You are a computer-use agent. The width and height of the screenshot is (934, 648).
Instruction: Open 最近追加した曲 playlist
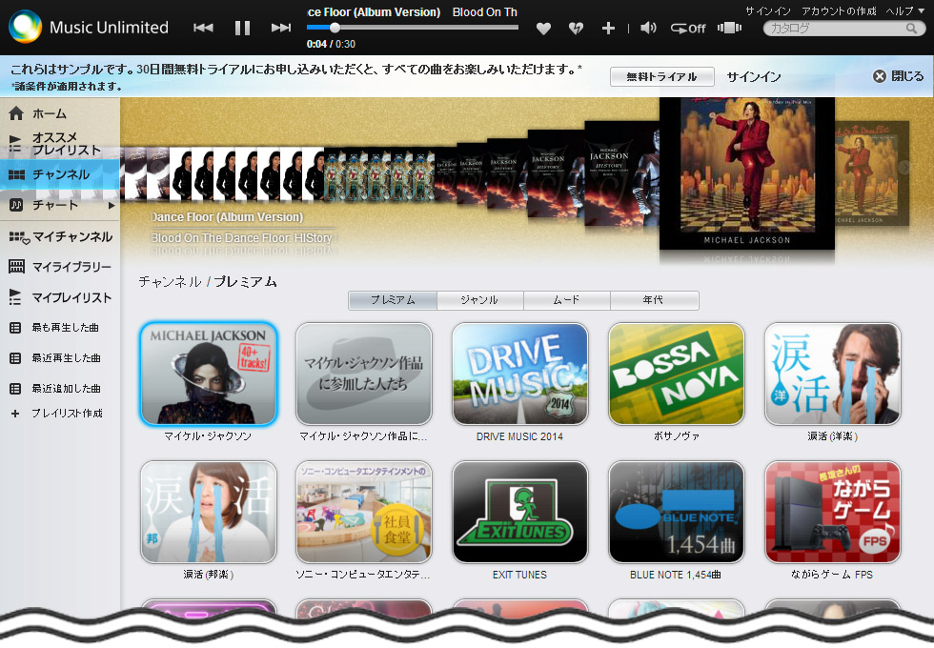click(x=59, y=389)
